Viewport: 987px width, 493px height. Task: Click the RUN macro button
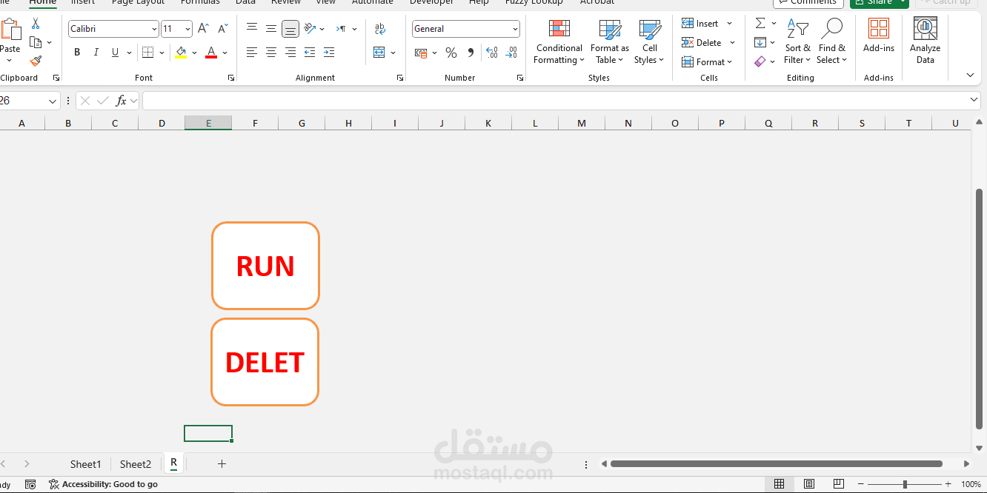[x=265, y=266]
